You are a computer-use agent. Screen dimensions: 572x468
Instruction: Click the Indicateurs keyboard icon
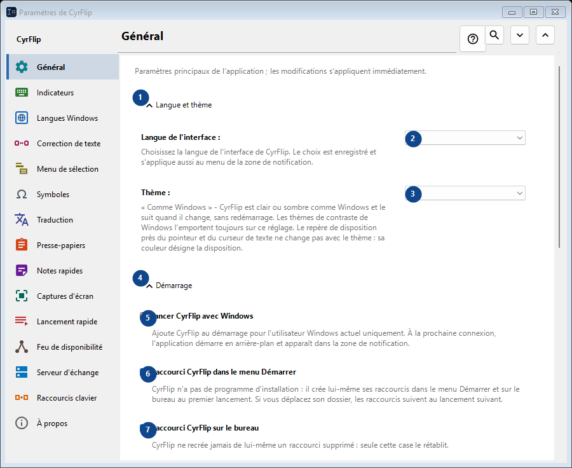tap(22, 92)
